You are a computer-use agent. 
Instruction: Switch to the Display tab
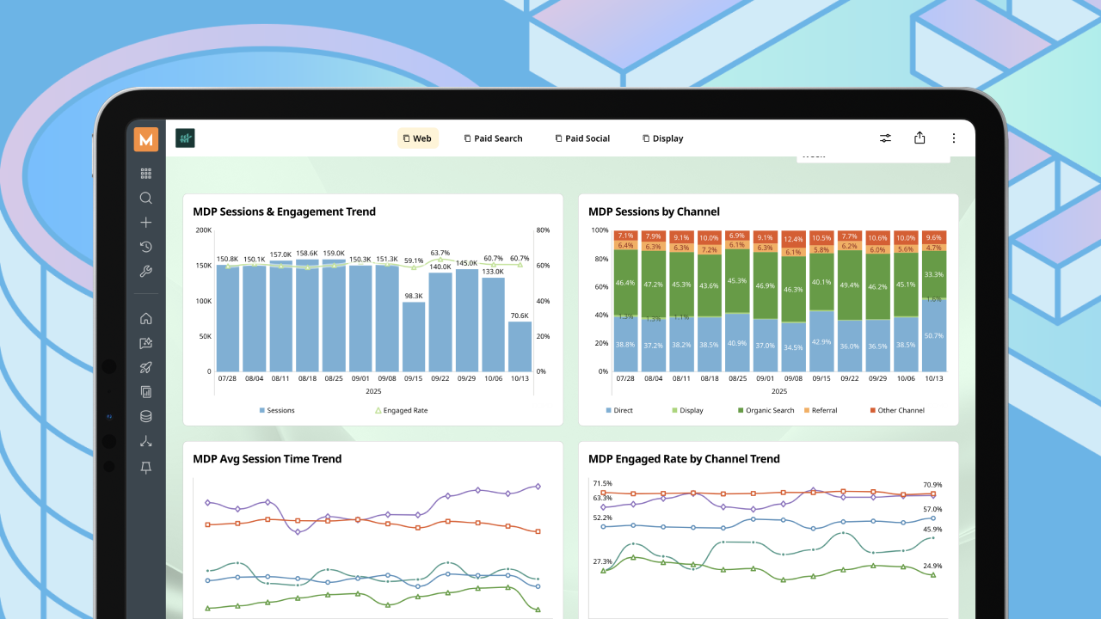[662, 138]
